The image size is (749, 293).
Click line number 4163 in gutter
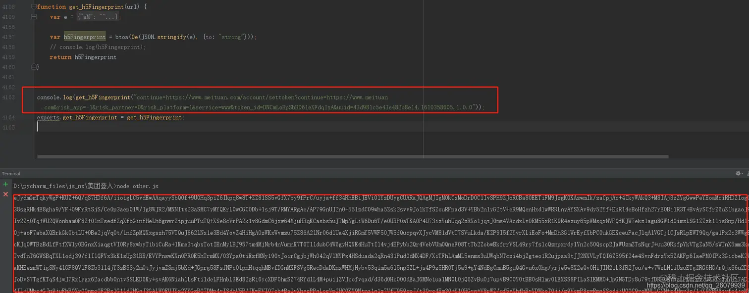8,98
